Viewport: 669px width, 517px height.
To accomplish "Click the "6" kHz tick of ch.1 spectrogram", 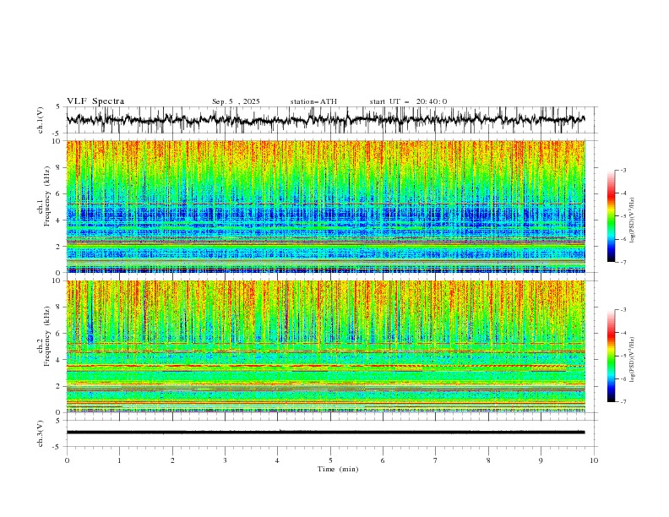I will tap(60, 193).
